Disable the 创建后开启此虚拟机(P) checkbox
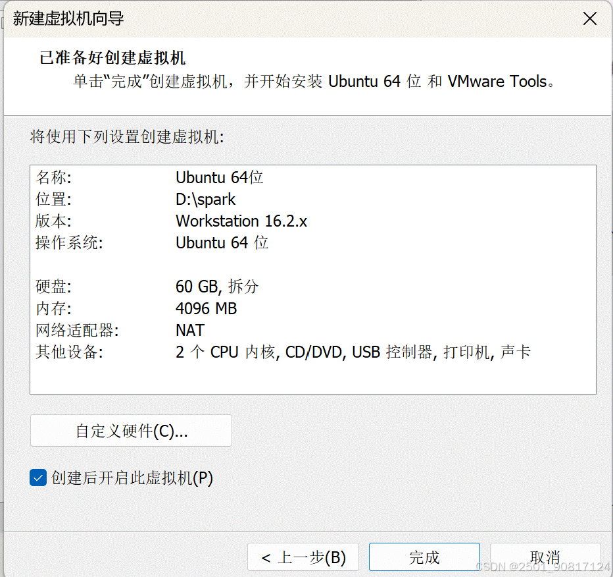 pyautogui.click(x=37, y=478)
